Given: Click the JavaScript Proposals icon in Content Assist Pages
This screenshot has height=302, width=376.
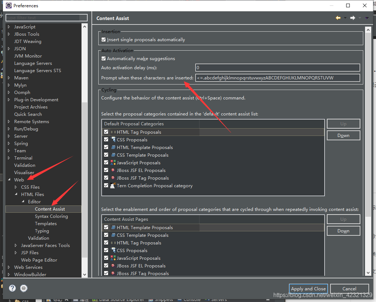Looking at the screenshot, I should [x=113, y=258].
